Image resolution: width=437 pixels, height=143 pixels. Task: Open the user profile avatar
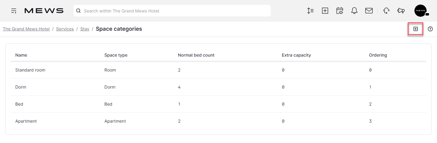click(421, 11)
